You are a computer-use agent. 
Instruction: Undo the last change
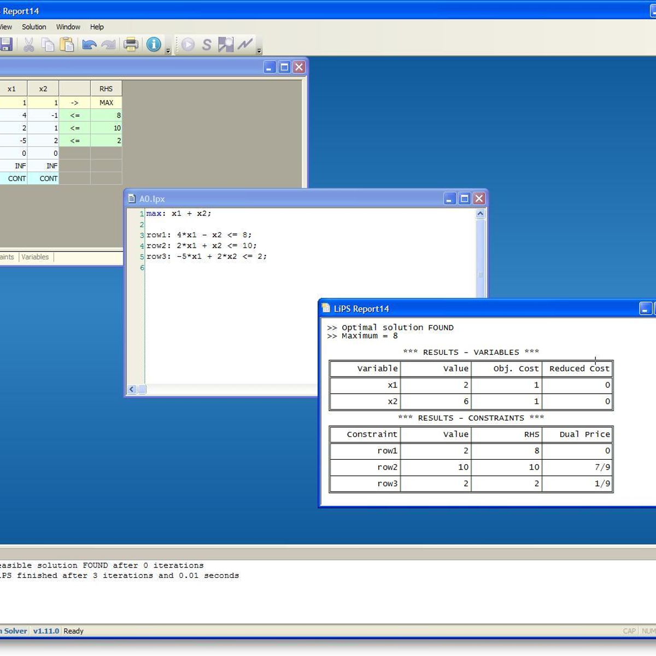tap(88, 45)
